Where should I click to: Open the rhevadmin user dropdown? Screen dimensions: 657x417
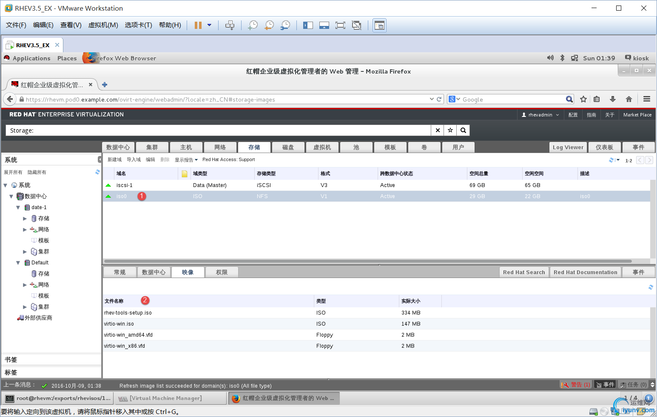point(540,115)
